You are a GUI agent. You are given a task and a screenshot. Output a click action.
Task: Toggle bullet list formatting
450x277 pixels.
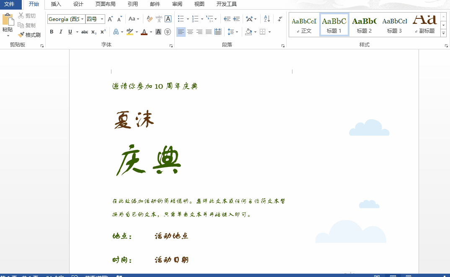(181, 19)
